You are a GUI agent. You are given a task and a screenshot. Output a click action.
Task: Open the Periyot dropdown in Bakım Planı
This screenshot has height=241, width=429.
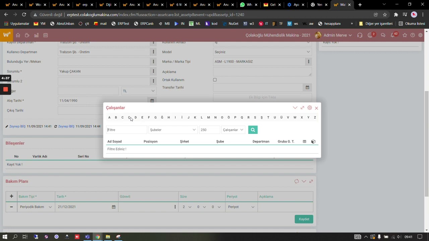pos(241,207)
